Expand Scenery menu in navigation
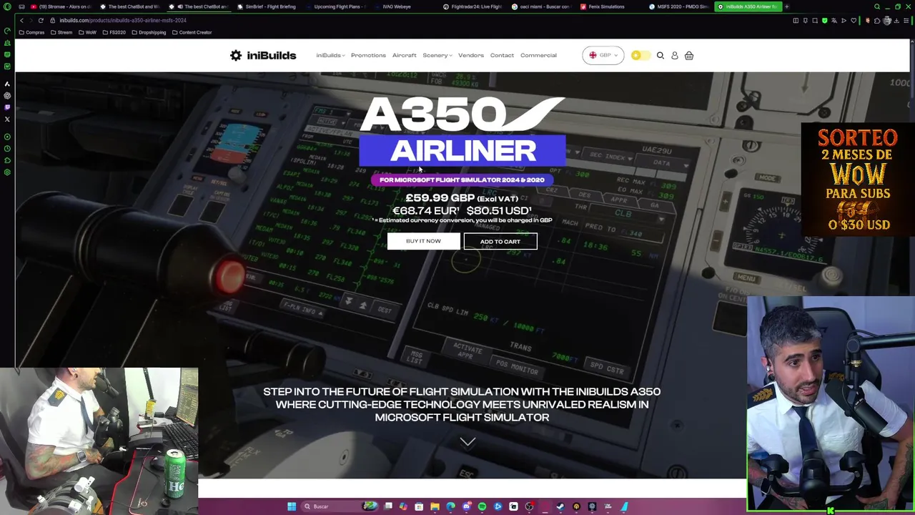 tap(437, 55)
